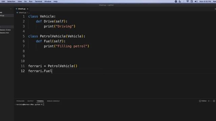The width and height of the screenshot is (216, 121).
Task: Switch to the Problems panel tab
Action: point(20,101)
